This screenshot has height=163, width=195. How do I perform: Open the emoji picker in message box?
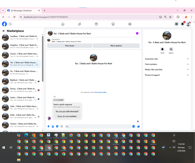[133, 126]
